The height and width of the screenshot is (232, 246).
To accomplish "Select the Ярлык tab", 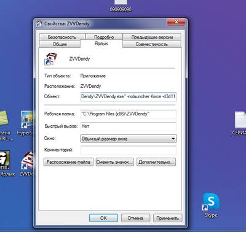I will point(101,44).
